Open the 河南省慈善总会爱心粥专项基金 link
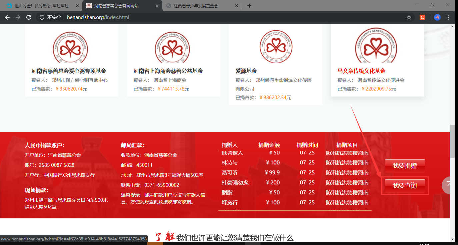 tap(69, 71)
